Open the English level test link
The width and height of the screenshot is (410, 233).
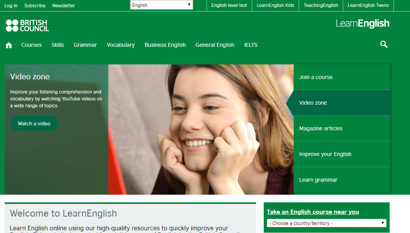229,5
